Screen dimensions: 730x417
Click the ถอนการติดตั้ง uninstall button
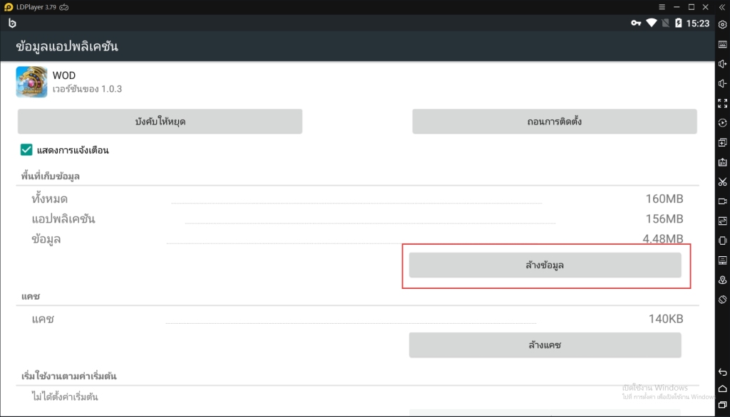pos(554,122)
